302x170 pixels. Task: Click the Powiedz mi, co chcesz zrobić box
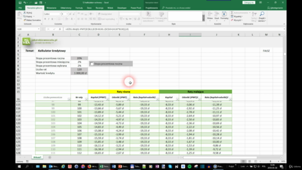[176, 8]
